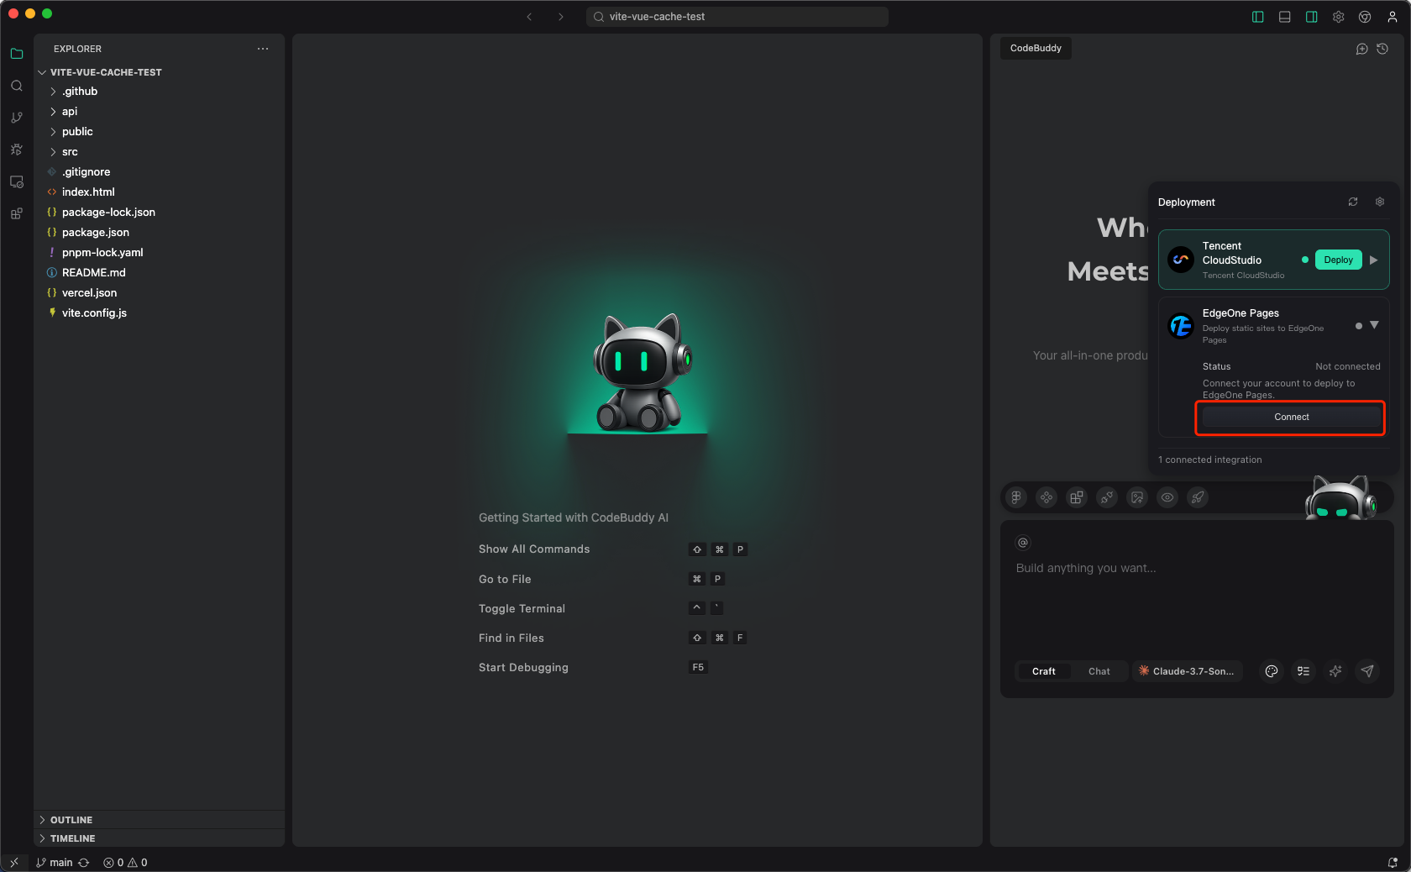Click the image upload icon
Viewport: 1411px width, 872px height.
1137,497
